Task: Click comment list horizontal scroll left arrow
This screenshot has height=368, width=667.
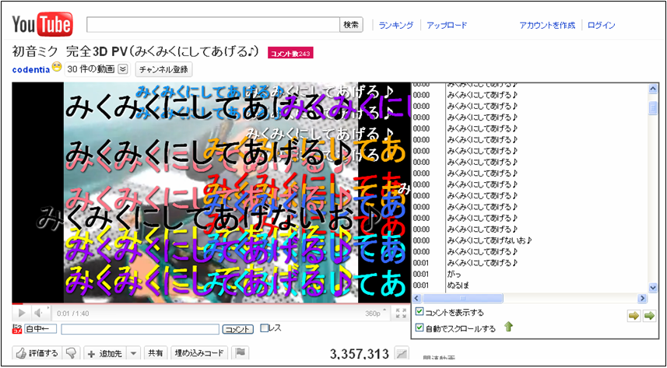Action: (x=417, y=298)
